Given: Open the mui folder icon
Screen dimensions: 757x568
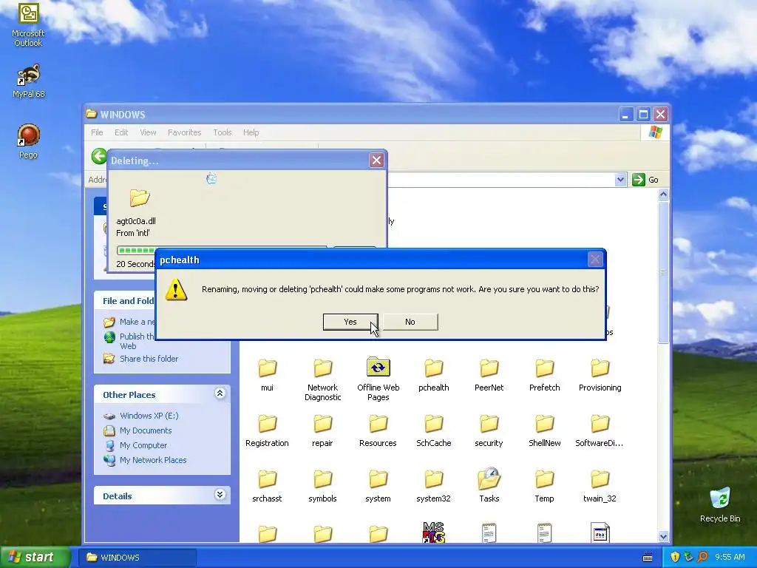Looking at the screenshot, I should tap(267, 368).
